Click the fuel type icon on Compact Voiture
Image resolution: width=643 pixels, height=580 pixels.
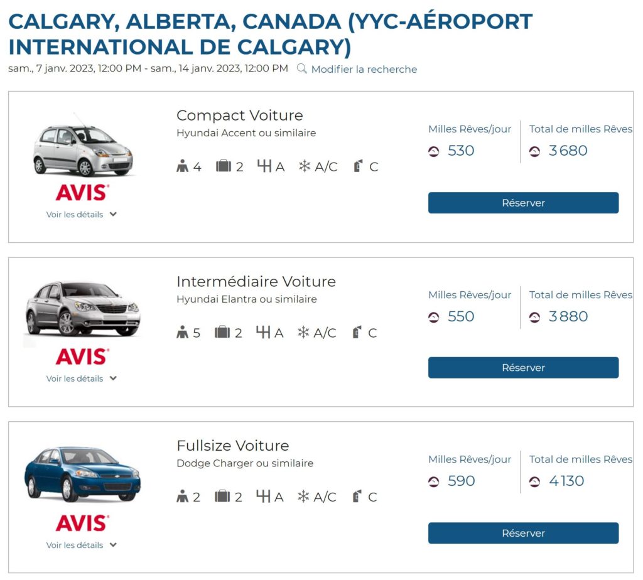pyautogui.click(x=358, y=166)
